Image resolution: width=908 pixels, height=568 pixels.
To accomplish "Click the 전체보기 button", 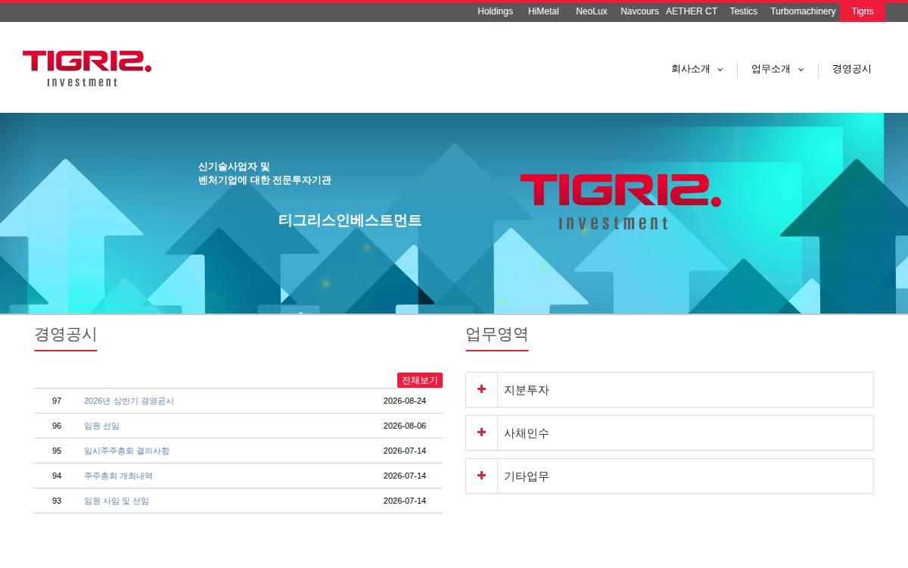I will coord(420,380).
